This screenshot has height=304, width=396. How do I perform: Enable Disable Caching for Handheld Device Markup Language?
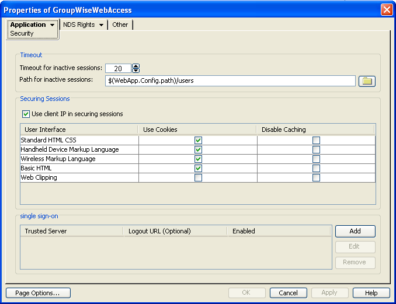coord(316,149)
